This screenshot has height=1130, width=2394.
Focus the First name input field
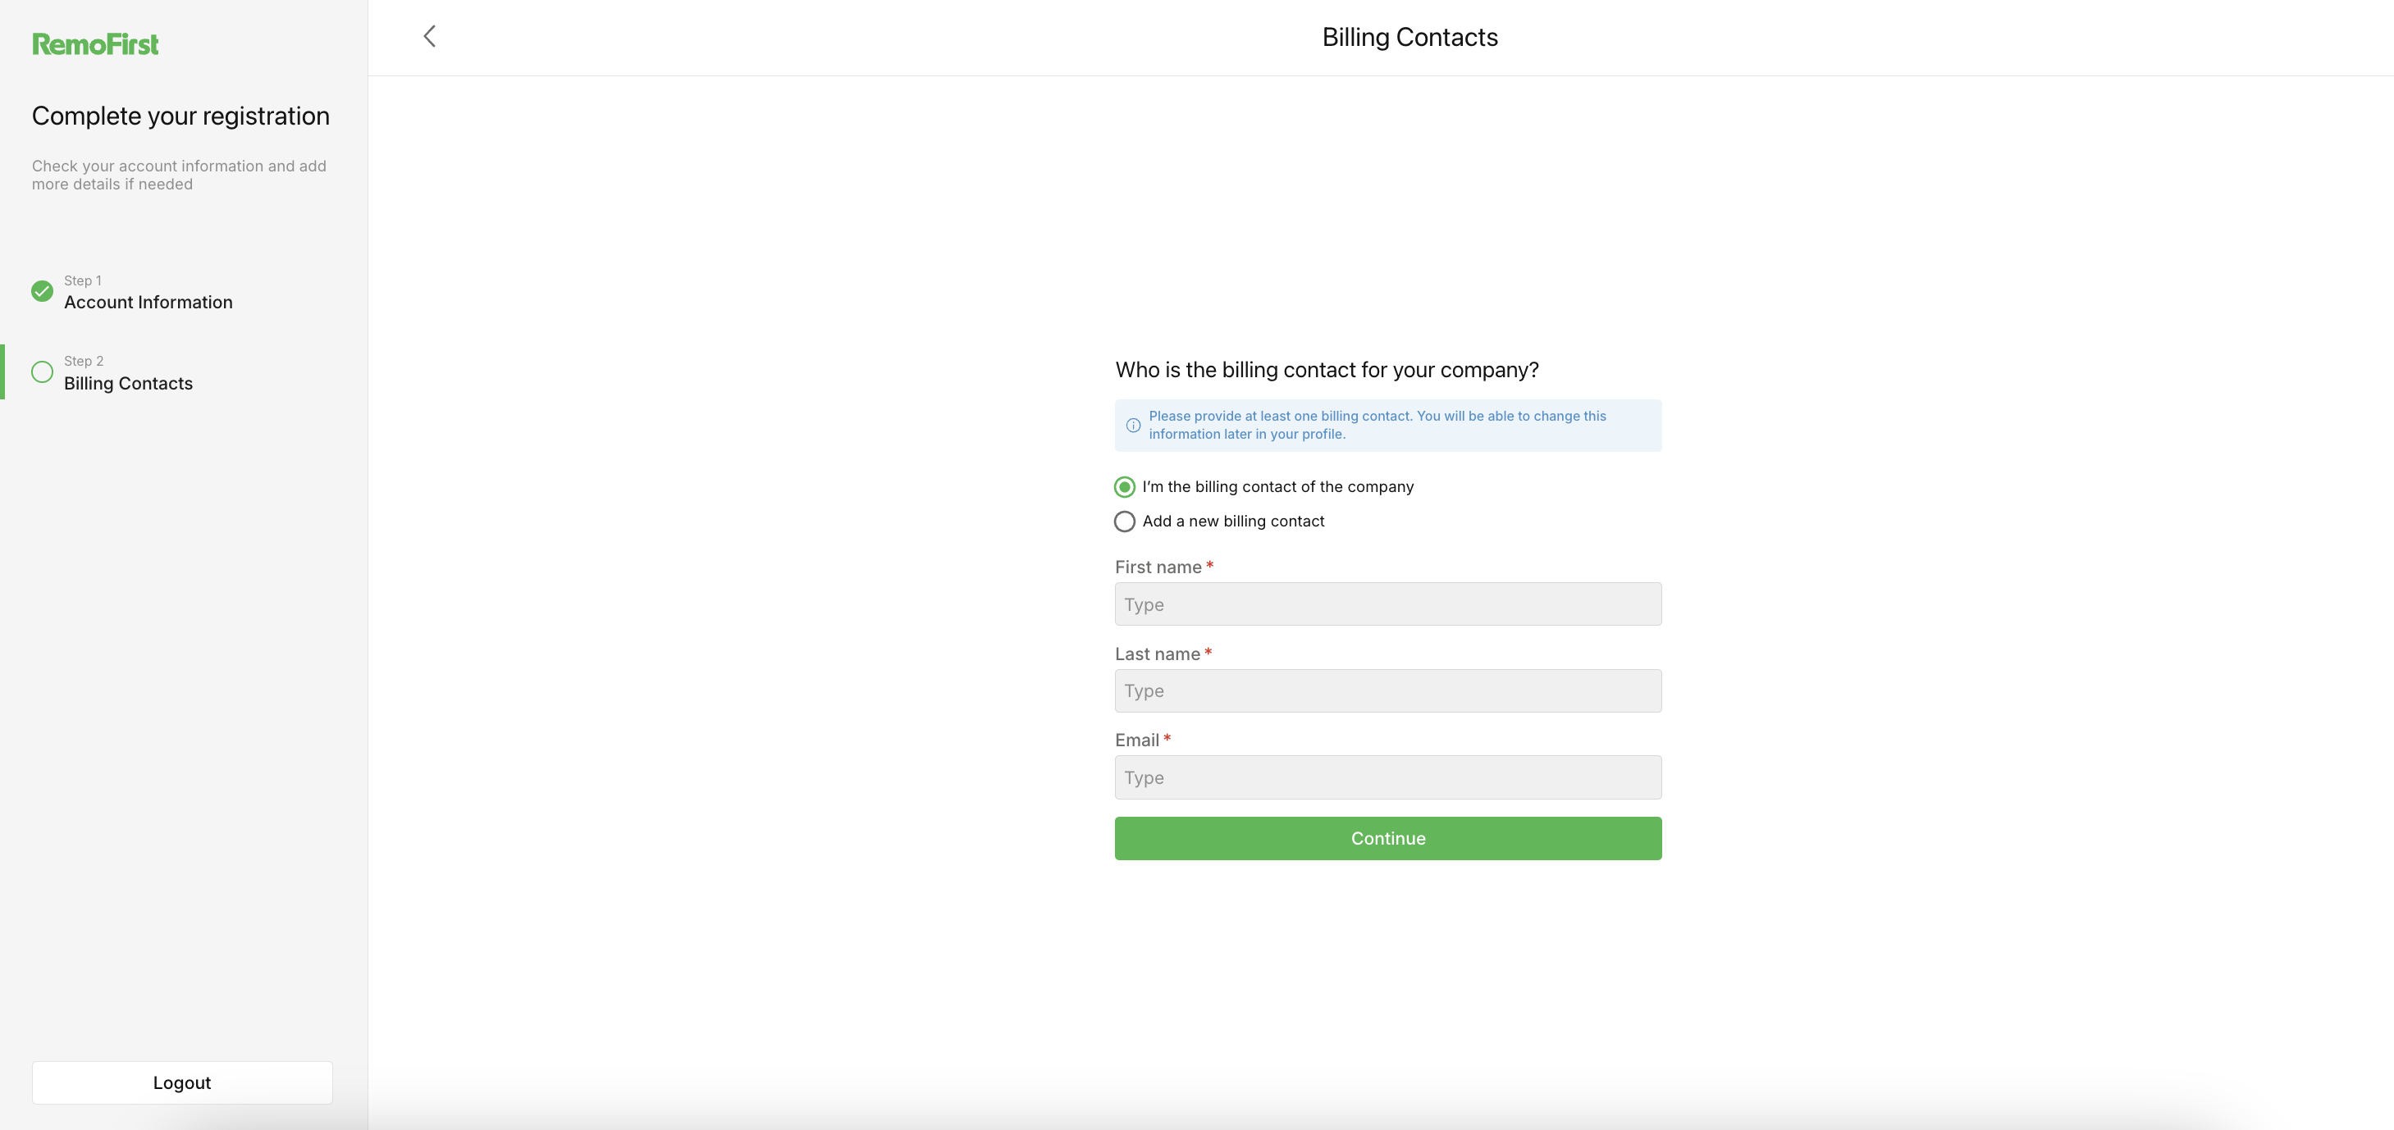[1387, 604]
